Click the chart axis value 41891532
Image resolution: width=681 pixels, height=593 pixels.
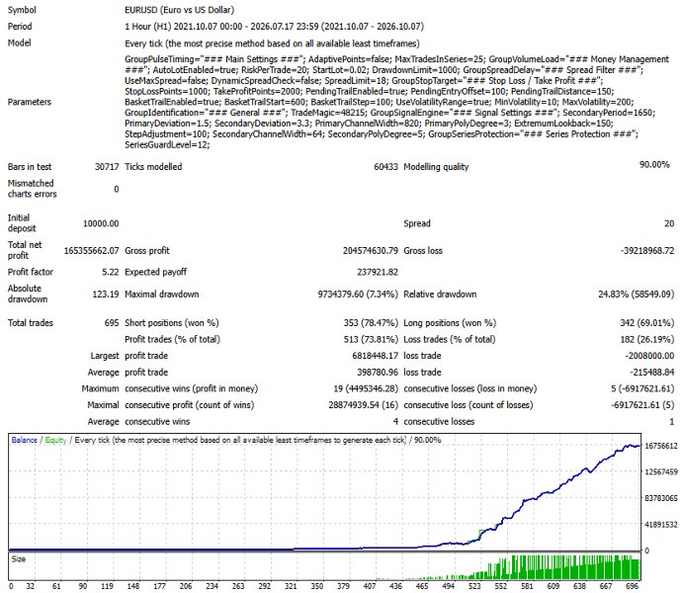661,525
